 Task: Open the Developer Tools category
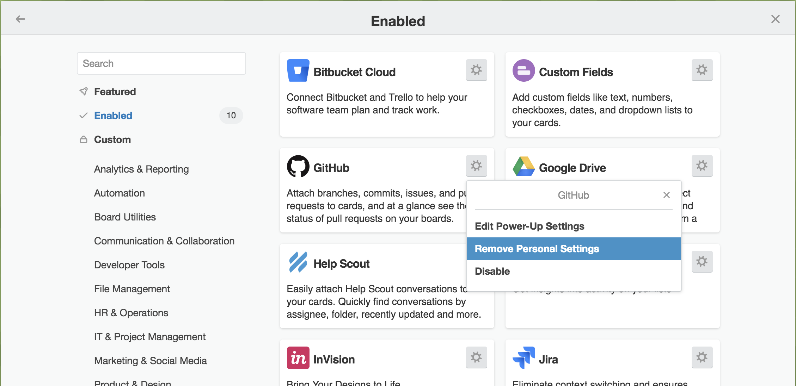point(129,265)
